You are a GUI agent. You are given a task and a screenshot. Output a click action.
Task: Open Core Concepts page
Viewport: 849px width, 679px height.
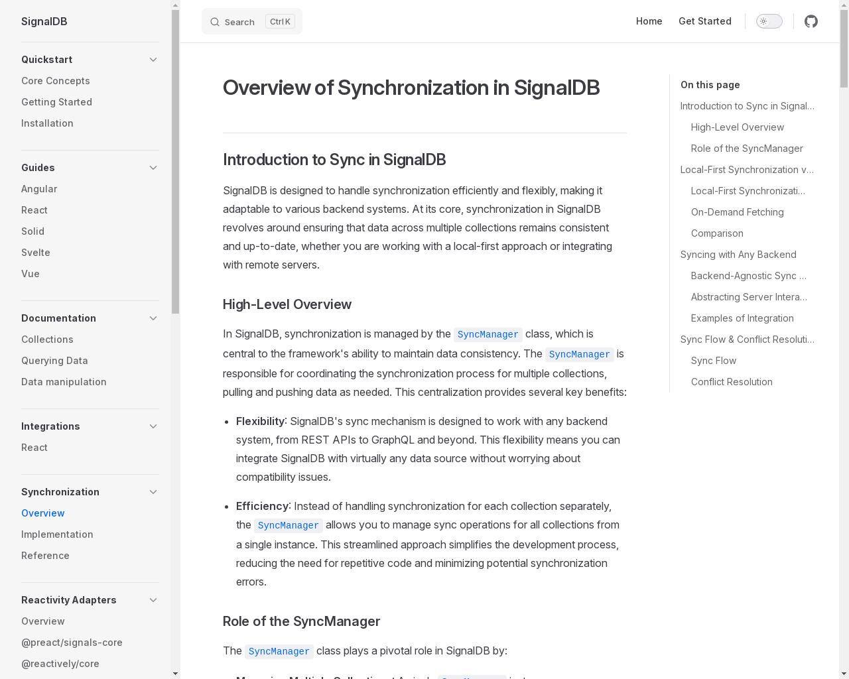pyautogui.click(x=56, y=81)
